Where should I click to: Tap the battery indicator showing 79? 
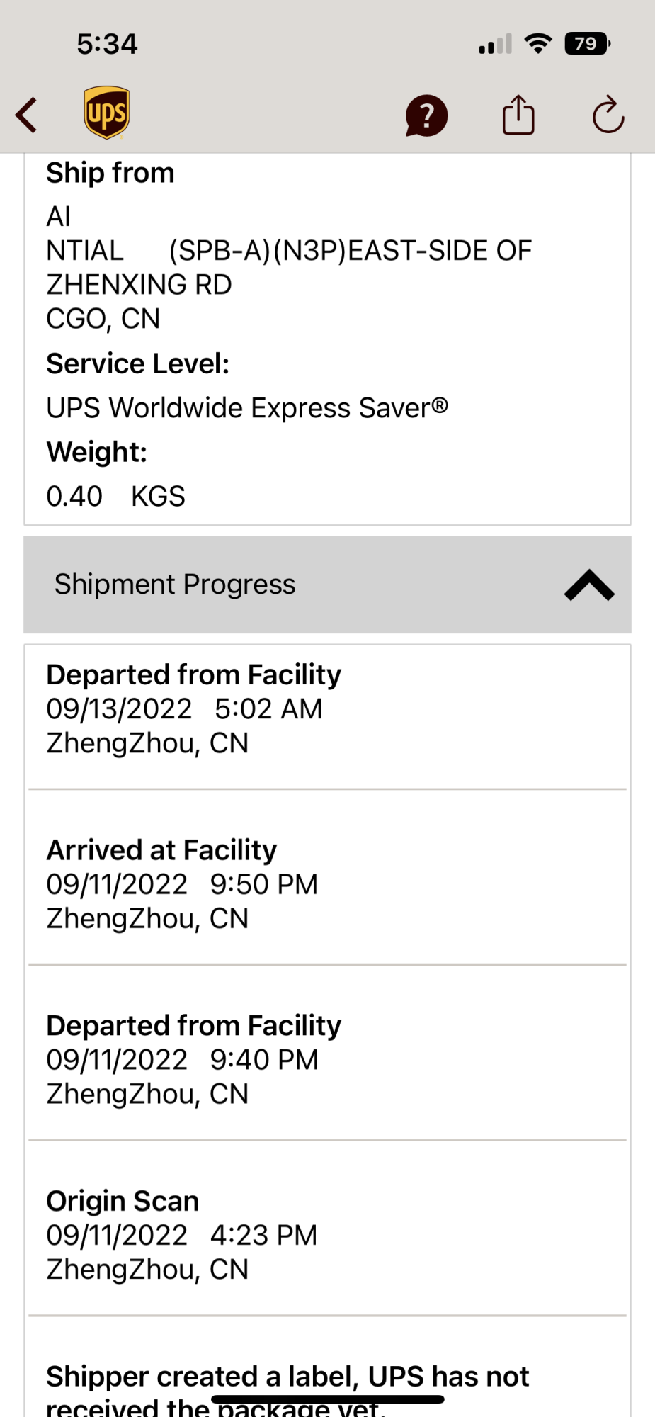click(x=587, y=44)
